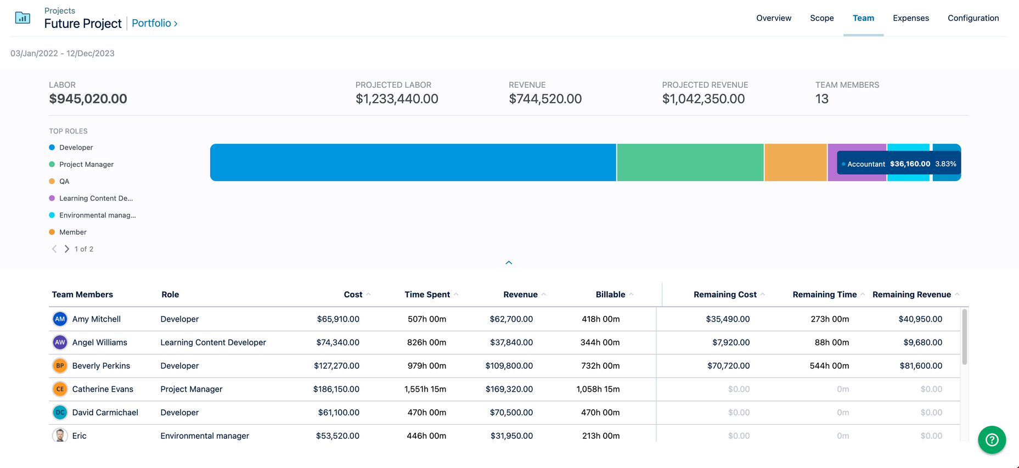Switch to the Expenses tab
Viewport: 1019px width, 468px height.
(x=910, y=18)
